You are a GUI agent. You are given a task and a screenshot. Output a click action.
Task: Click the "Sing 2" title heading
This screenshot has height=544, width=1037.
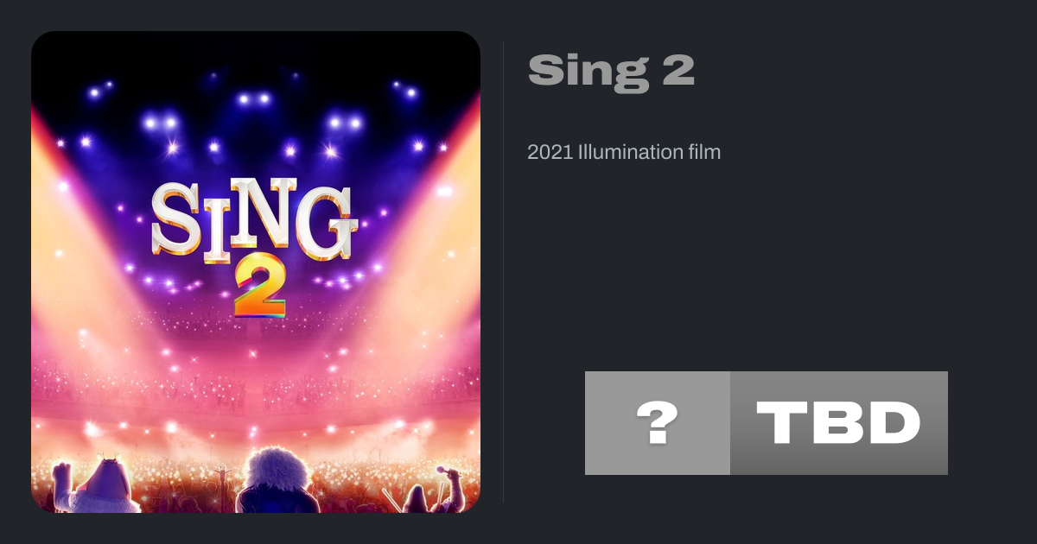click(611, 70)
